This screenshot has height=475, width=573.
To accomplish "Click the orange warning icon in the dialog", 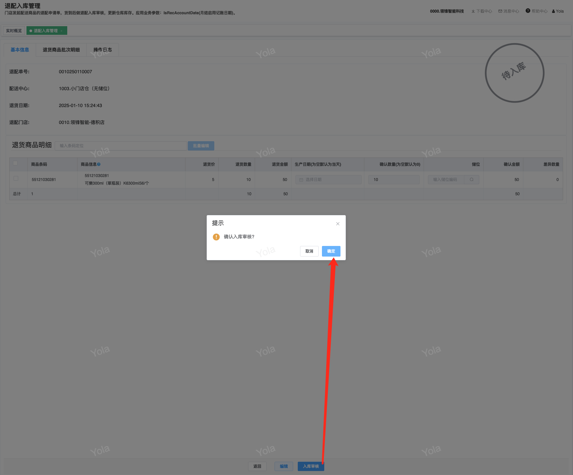I will [216, 237].
